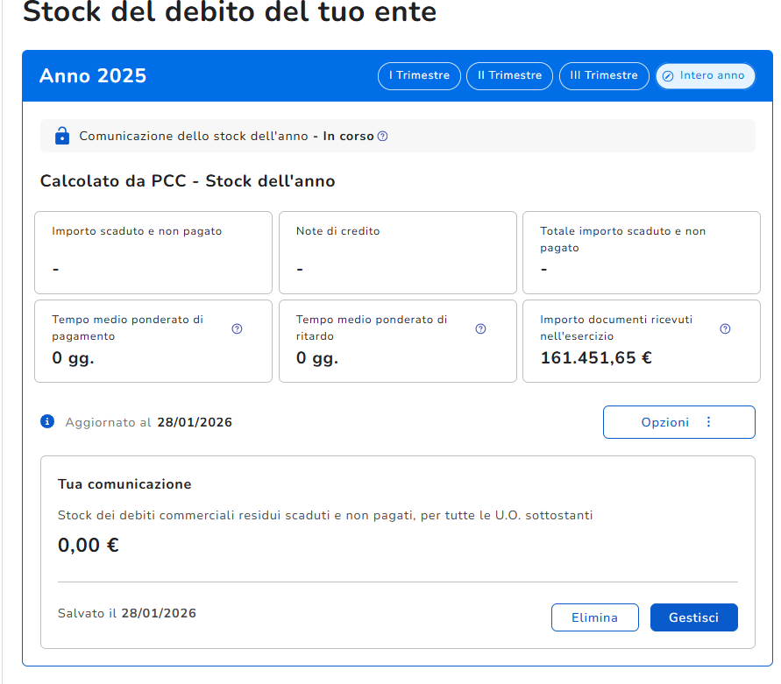The height and width of the screenshot is (684, 781).
Task: Click info icon next to Aggiornato al
Action: [x=47, y=422]
